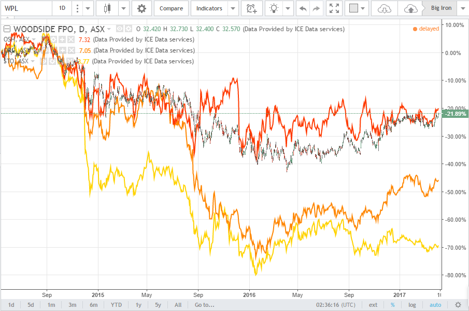Open the 1D interval menu
The width and height of the screenshot is (469, 311).
62,8
